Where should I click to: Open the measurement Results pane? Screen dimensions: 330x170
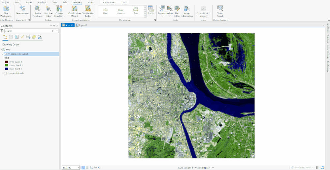pyautogui.click(x=151, y=10)
